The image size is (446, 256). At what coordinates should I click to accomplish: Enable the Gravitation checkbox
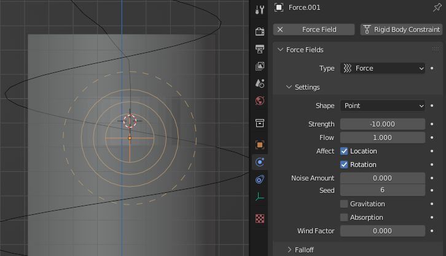(x=344, y=204)
